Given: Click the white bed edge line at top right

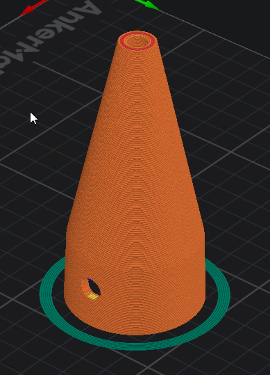Looking at the screenshot, I should coord(214,33).
